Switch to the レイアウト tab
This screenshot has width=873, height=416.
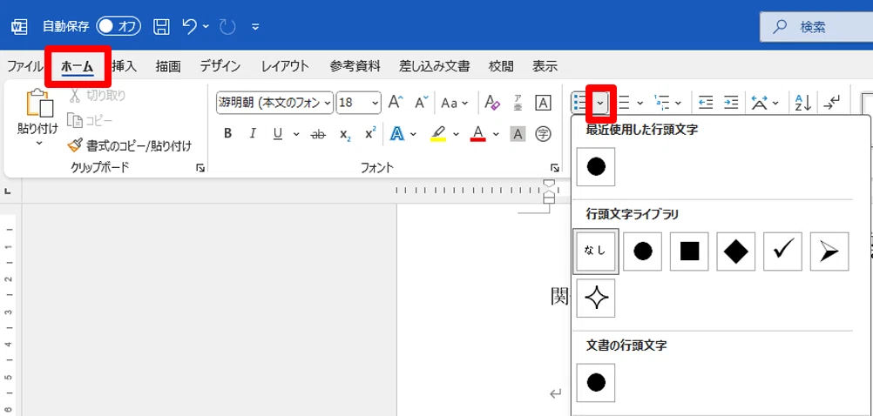click(285, 66)
